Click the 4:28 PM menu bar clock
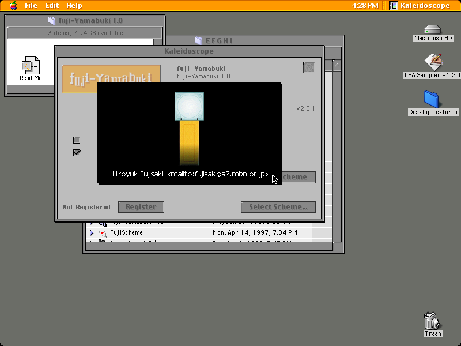This screenshot has width=461, height=346. coord(365,6)
